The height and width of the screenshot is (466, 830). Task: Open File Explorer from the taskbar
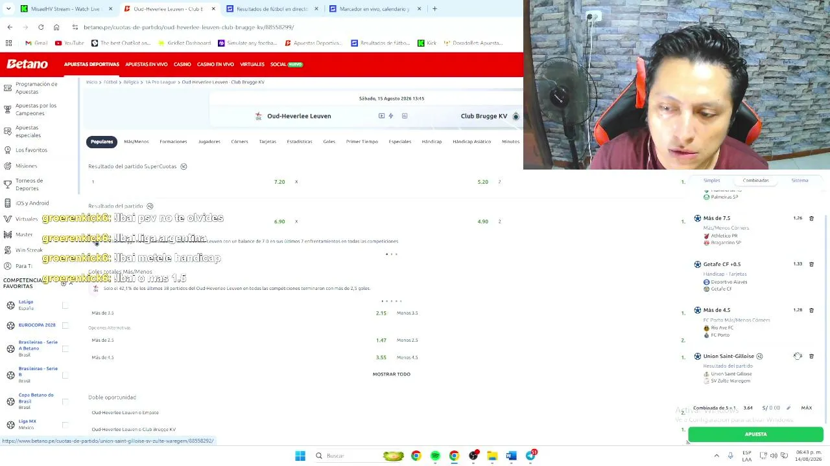pos(492,456)
